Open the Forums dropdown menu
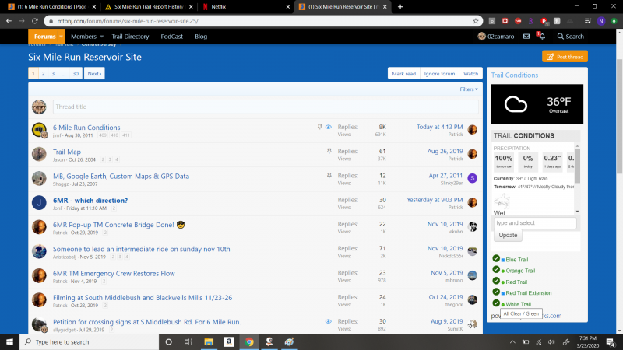The width and height of the screenshot is (623, 350). click(47, 37)
